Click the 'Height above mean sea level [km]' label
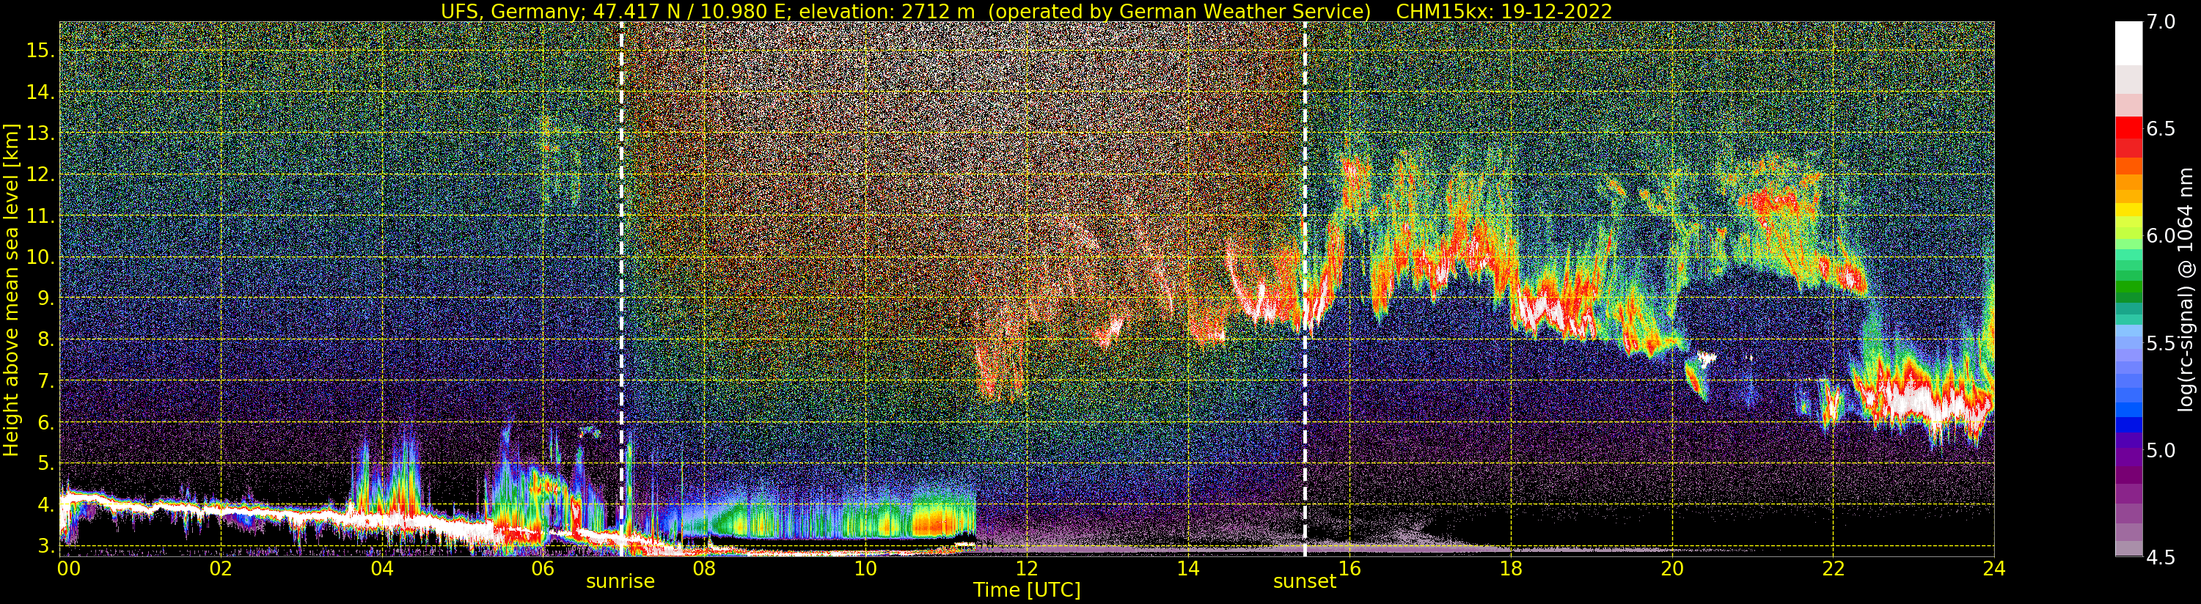Viewport: 2201px width, 604px height. click(x=11, y=290)
